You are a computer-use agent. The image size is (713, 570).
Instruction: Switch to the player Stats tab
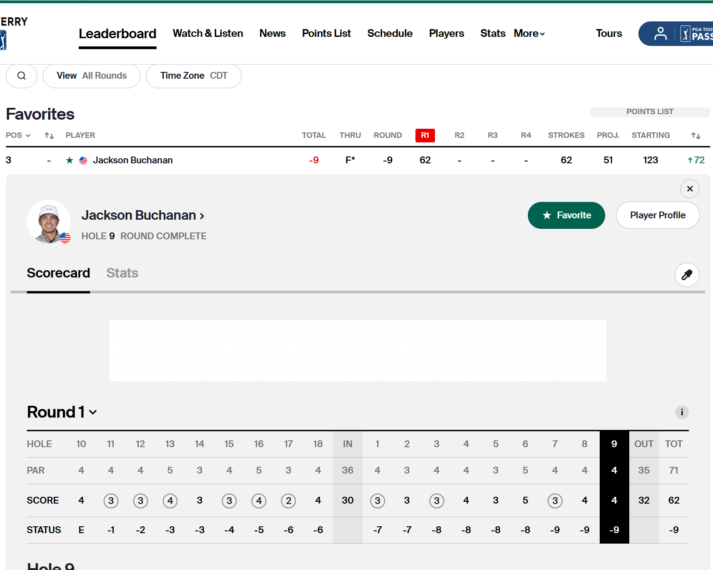pos(122,273)
